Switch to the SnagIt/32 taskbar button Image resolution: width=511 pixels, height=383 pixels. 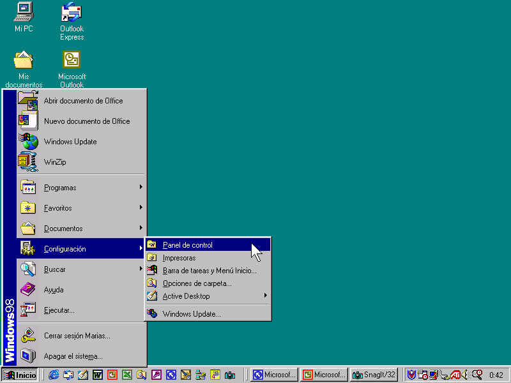(x=375, y=375)
